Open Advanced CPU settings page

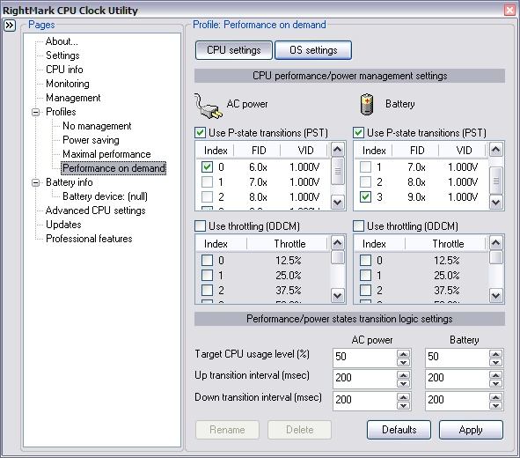point(96,211)
